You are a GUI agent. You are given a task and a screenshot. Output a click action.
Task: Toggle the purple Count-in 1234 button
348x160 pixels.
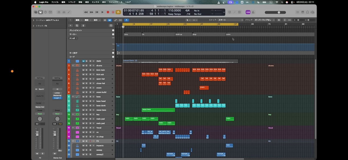click(x=248, y=12)
